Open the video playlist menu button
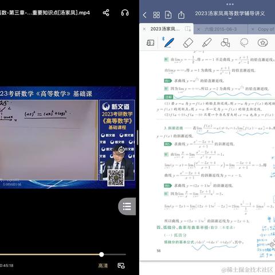 click(127, 206)
